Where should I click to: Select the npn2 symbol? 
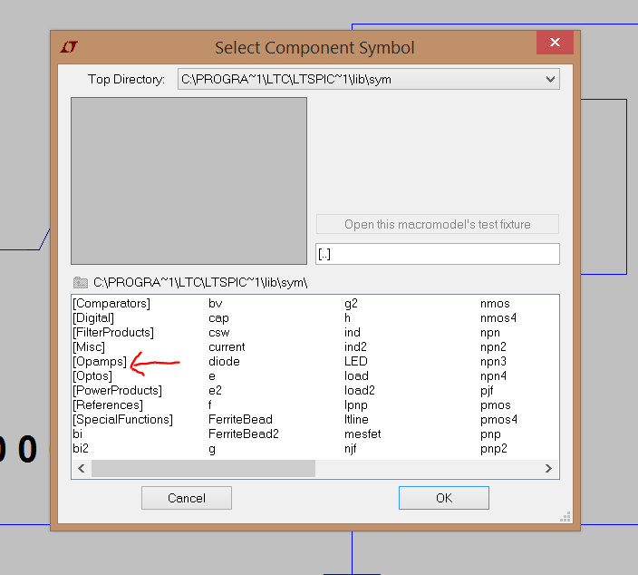click(x=493, y=347)
